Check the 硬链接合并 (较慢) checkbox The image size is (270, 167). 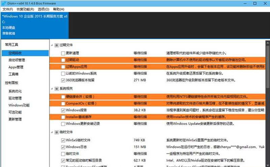tap(63, 97)
